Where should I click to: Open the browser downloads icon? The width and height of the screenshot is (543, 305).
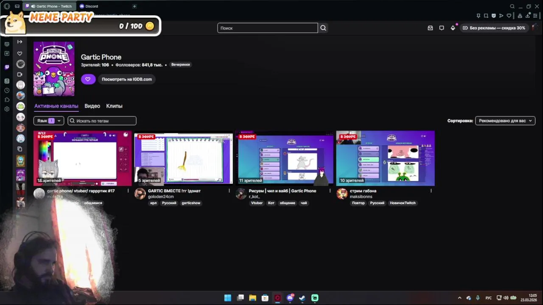coord(528,16)
